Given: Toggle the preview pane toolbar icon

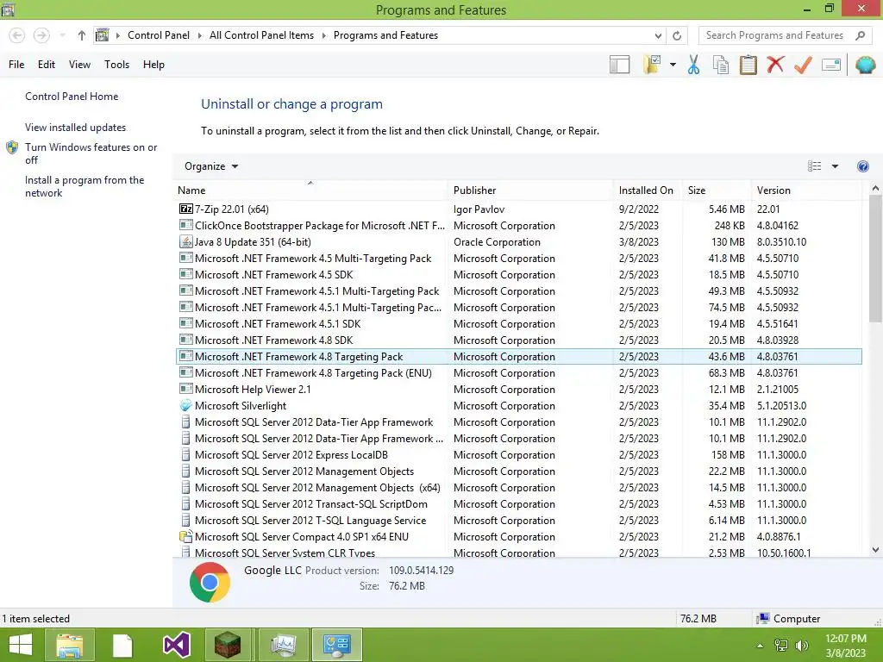Looking at the screenshot, I should click(619, 65).
